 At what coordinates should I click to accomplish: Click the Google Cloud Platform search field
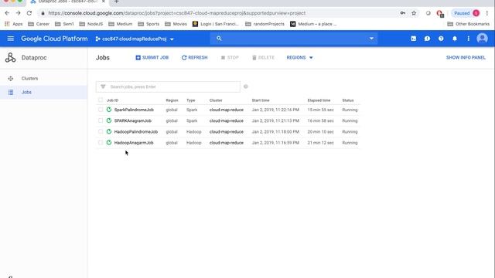294,39
